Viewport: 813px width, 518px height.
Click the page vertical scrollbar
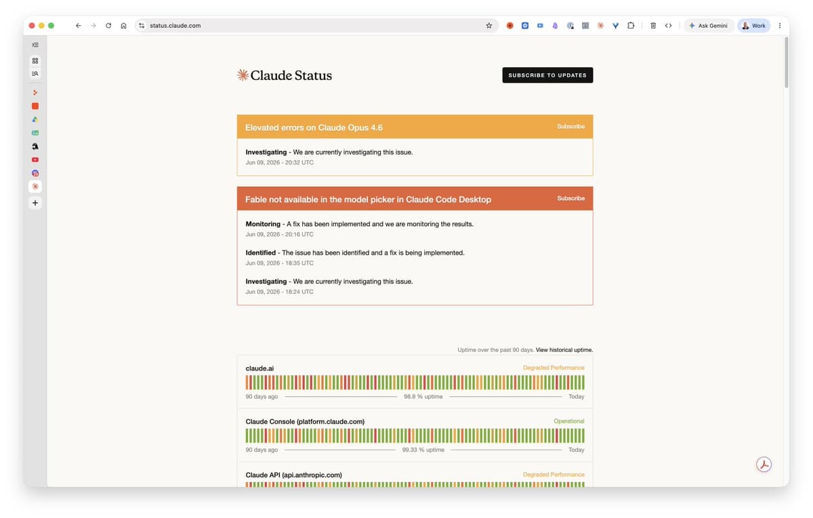(786, 62)
